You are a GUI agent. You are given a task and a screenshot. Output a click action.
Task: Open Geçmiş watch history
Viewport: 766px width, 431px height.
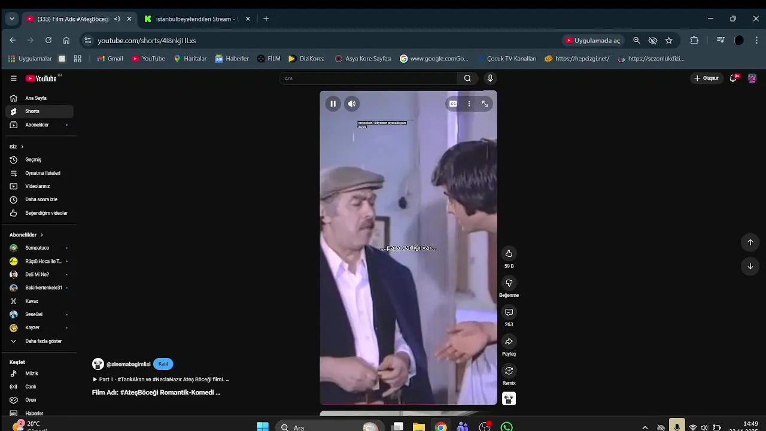[39, 160]
